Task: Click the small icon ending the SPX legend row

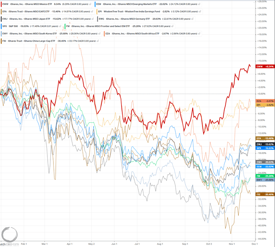Action: [60, 26]
